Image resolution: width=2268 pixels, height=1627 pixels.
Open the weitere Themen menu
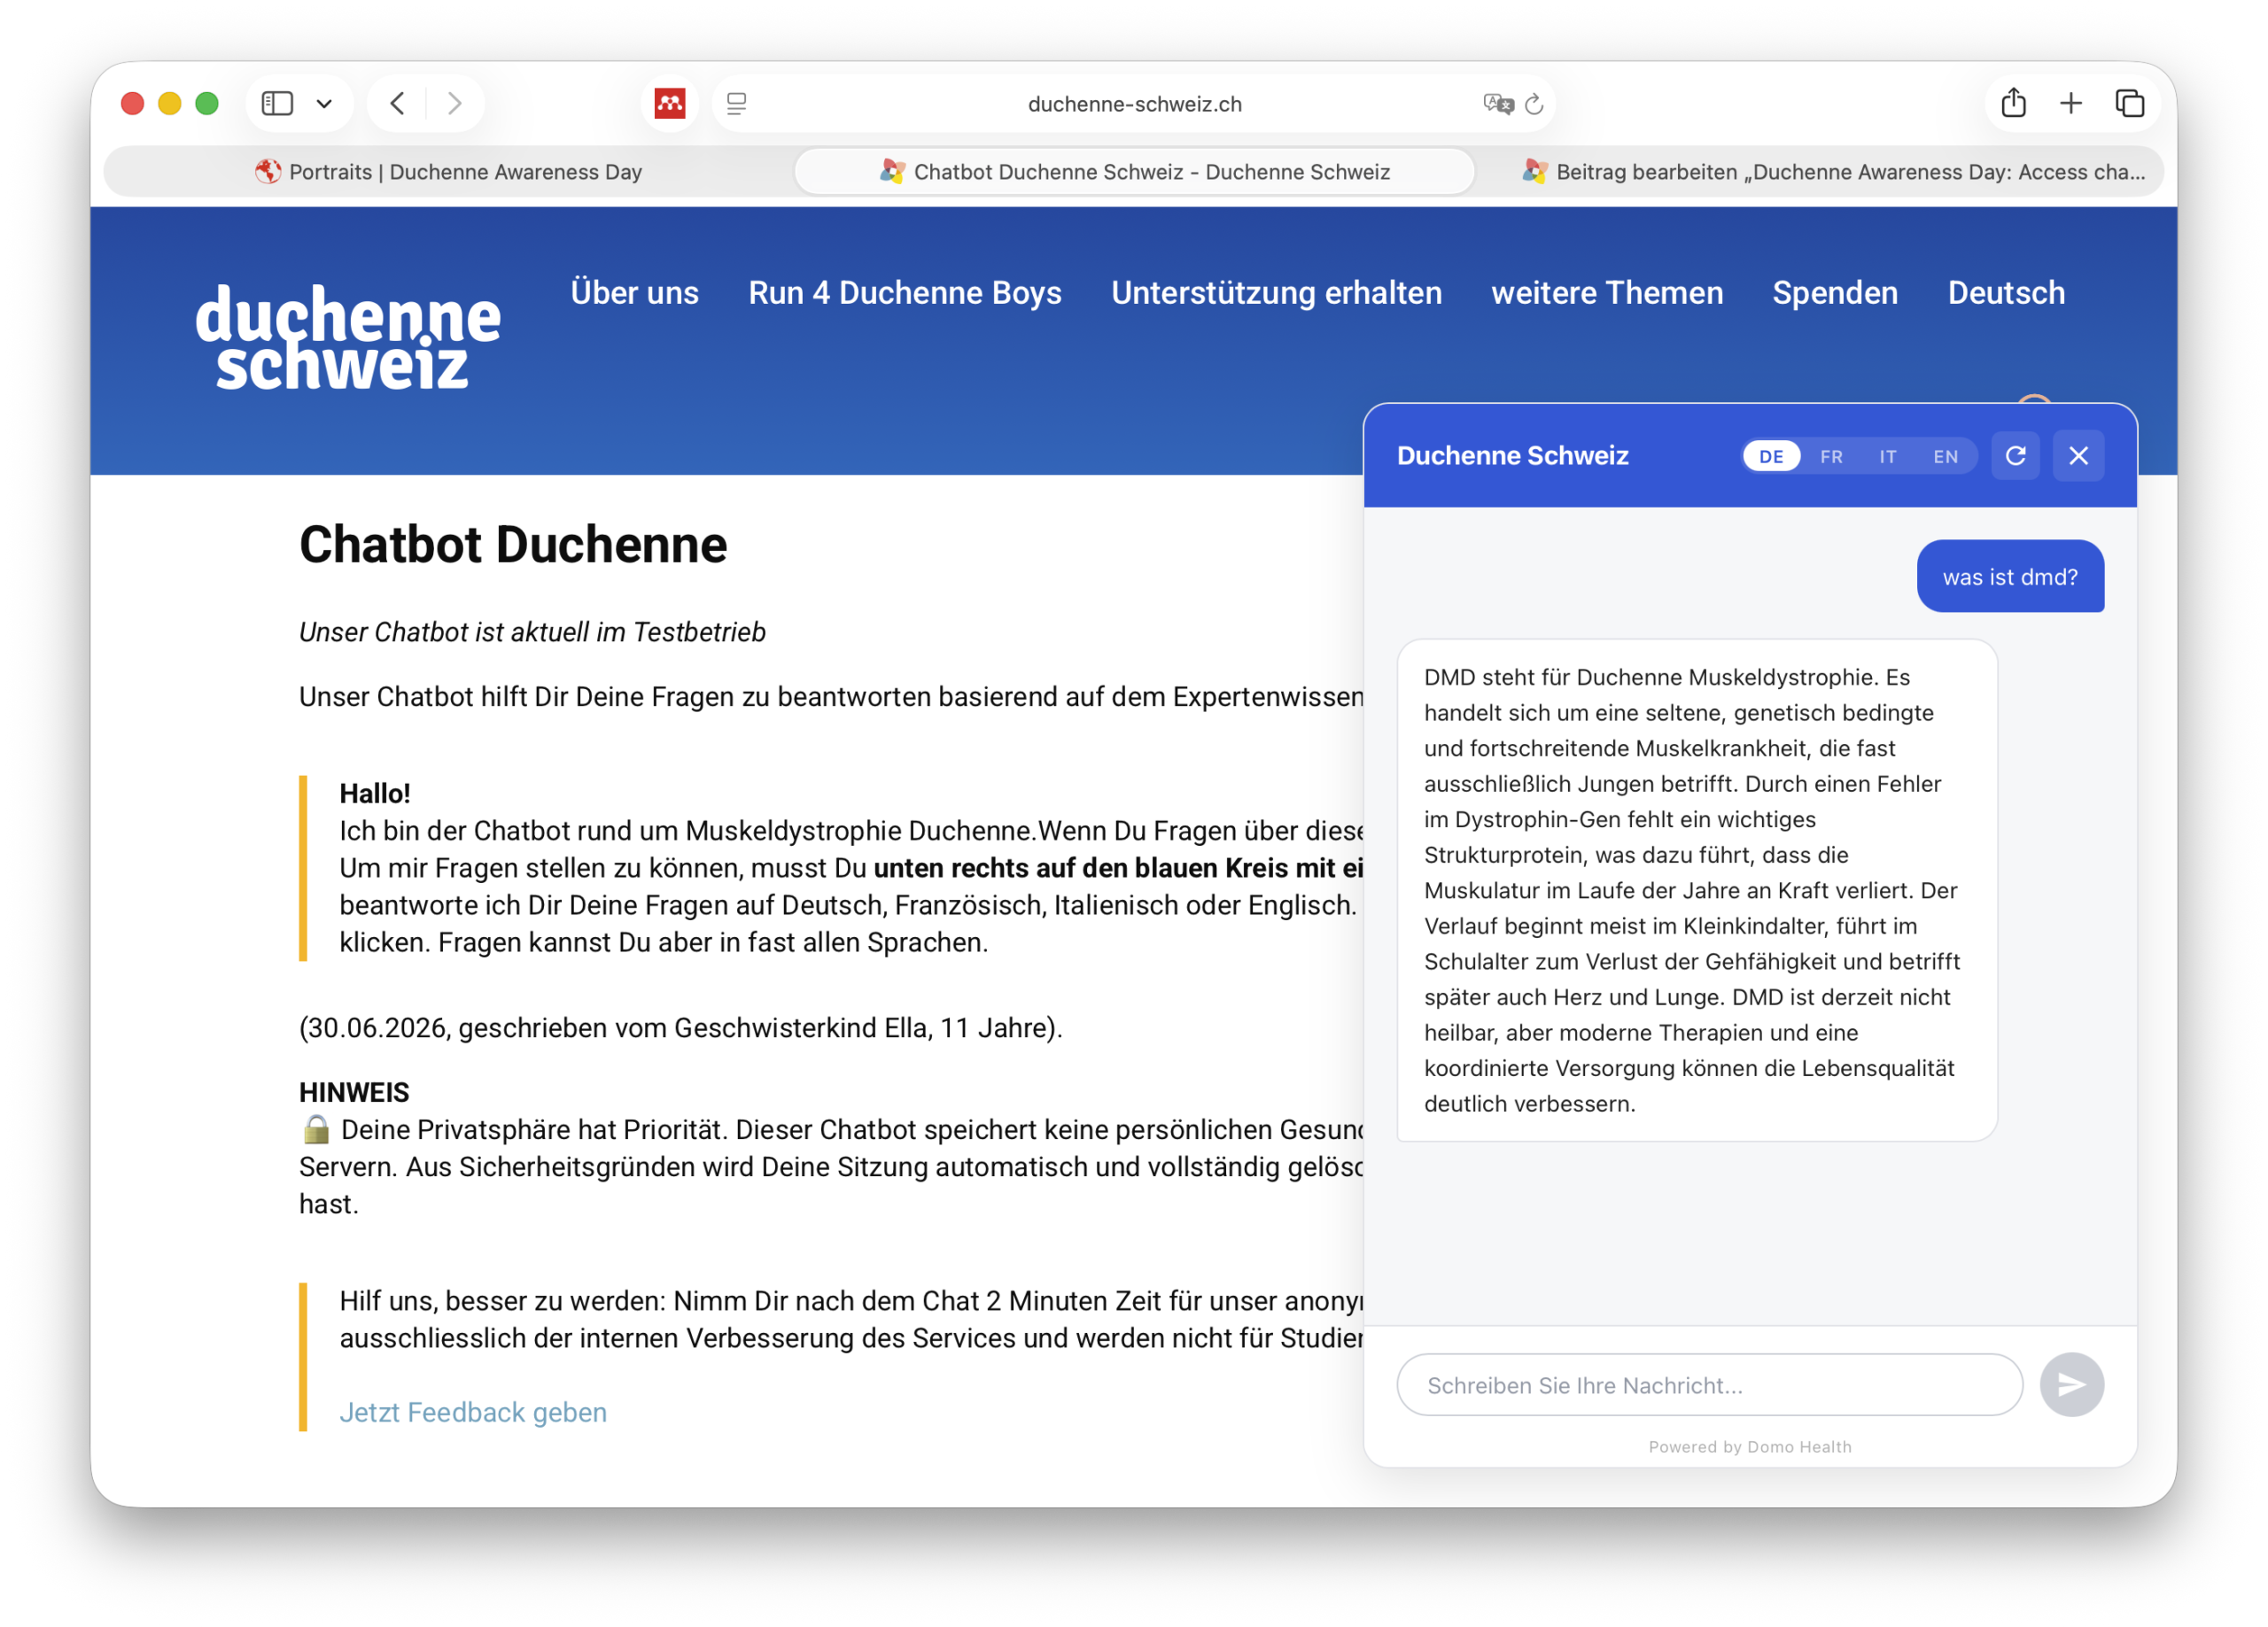(x=1607, y=293)
